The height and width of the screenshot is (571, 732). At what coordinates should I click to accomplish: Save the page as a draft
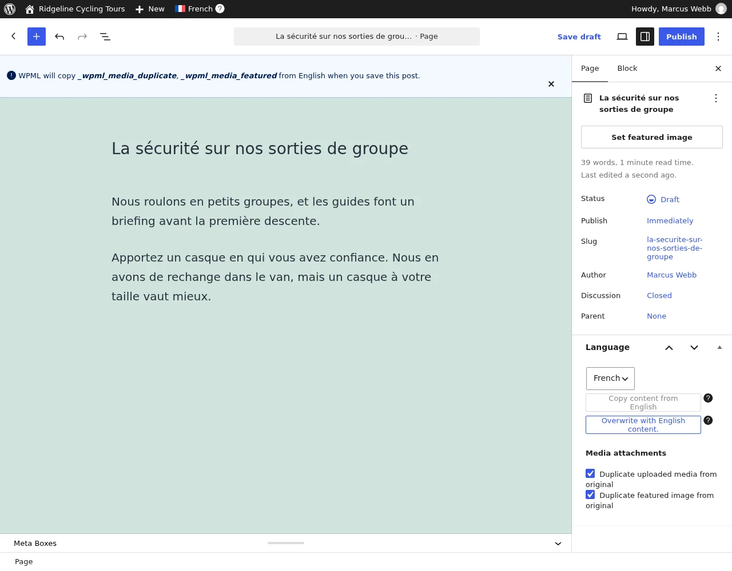coord(579,37)
